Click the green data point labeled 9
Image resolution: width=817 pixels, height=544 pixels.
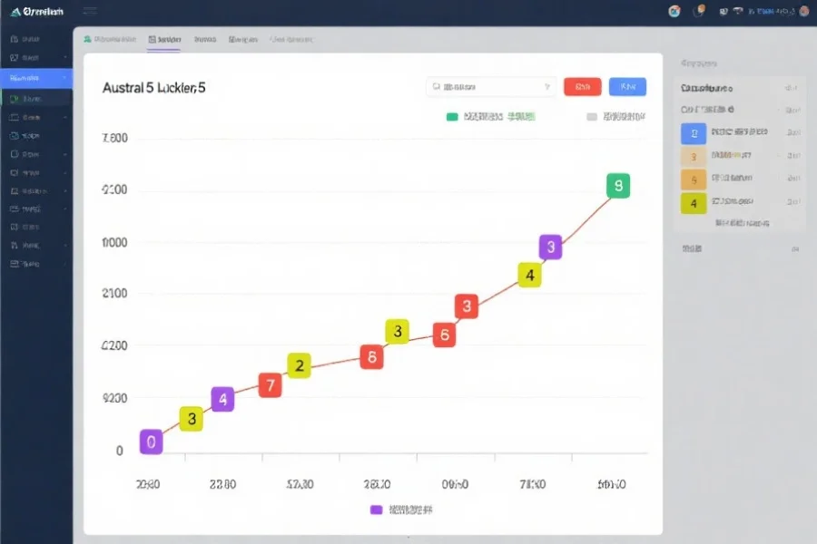coord(618,186)
